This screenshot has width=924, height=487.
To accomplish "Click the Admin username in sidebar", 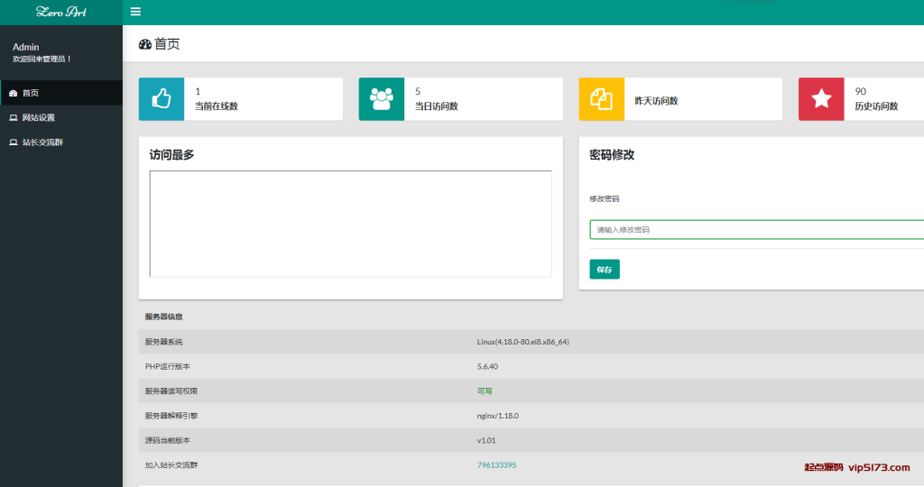I will click(26, 47).
